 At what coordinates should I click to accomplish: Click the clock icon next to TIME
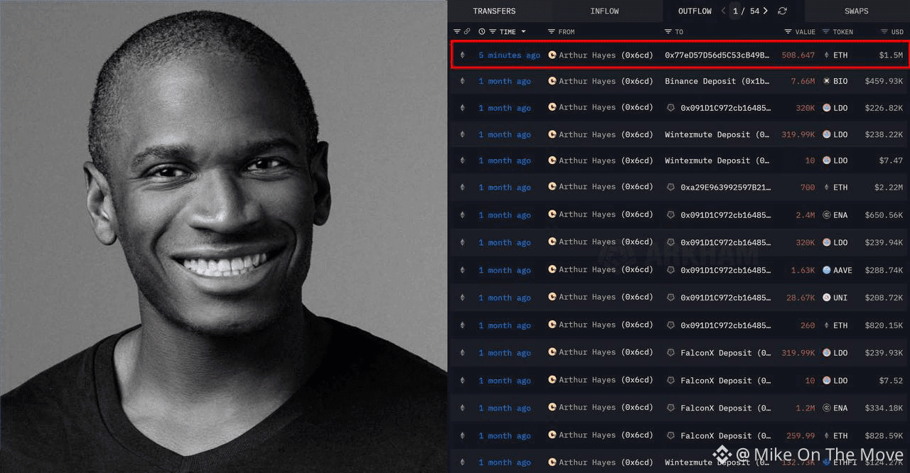coord(482,31)
